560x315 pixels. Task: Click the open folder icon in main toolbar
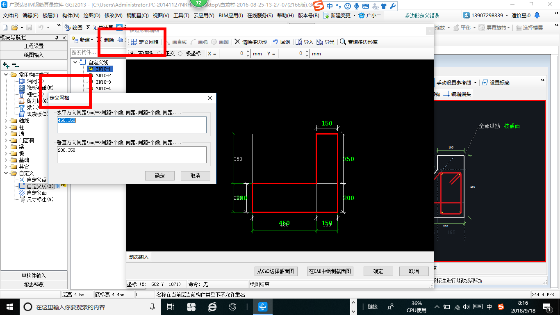(x=14, y=27)
